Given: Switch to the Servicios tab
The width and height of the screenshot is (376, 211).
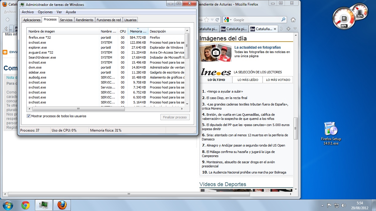Looking at the screenshot, I should 66,20.
